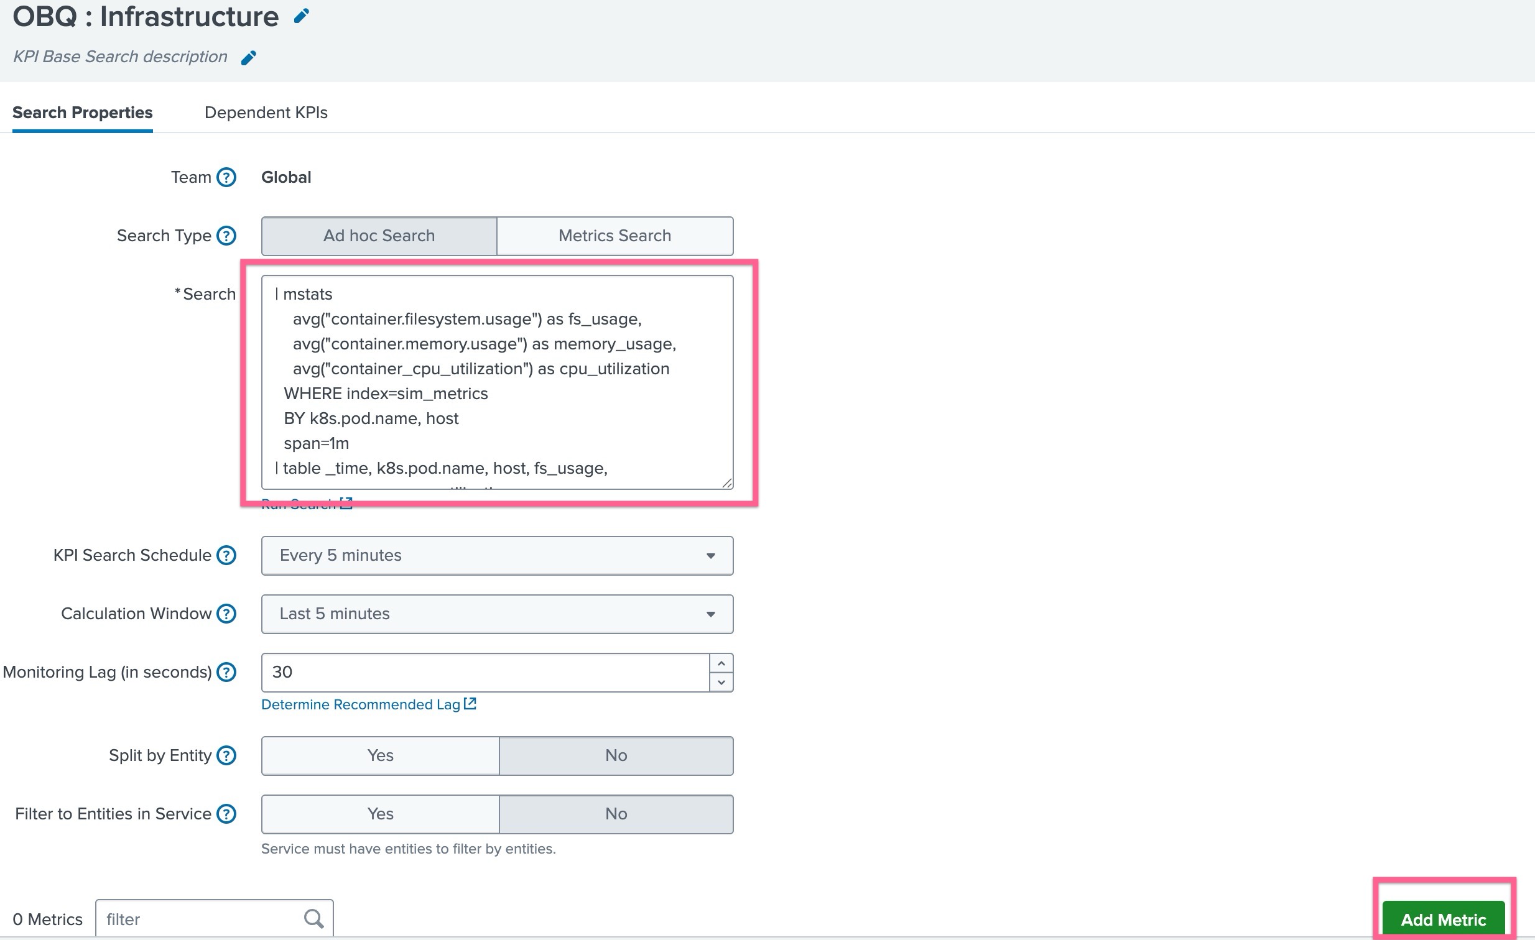Viewport: 1535px width, 940px height.
Task: Increase Monitoring Lag with up arrow
Action: [x=721, y=663]
